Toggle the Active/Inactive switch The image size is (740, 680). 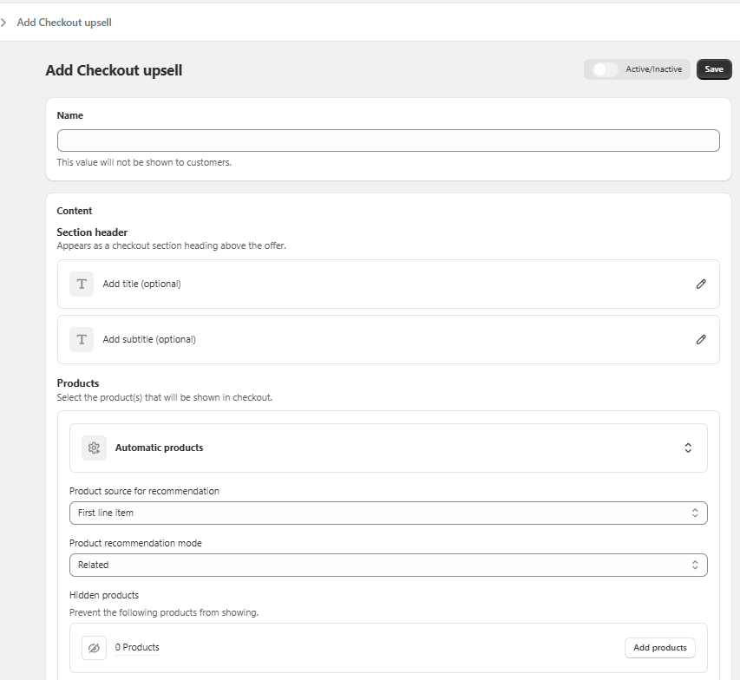[605, 69]
